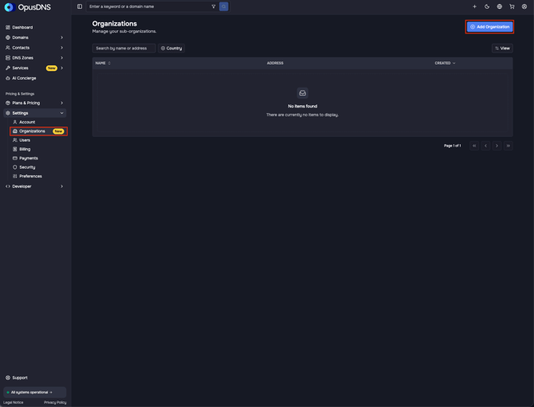Open the View options button

coord(502,49)
